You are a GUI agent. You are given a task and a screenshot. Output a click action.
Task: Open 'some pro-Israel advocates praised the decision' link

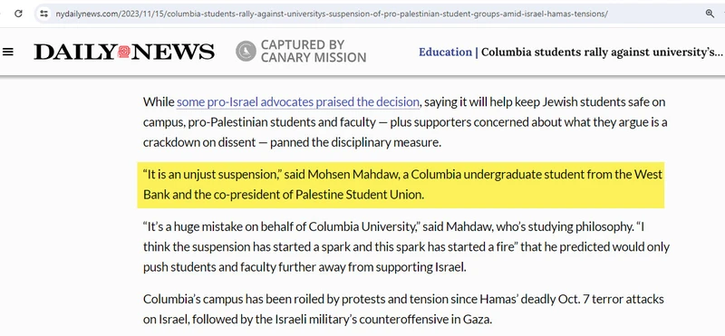298,101
